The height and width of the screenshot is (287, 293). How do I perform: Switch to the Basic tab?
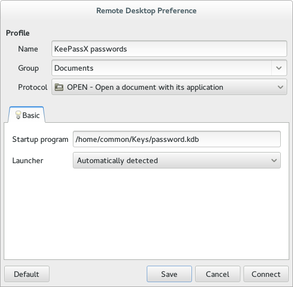pyautogui.click(x=27, y=115)
